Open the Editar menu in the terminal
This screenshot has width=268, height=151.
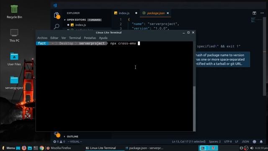tap(54, 38)
